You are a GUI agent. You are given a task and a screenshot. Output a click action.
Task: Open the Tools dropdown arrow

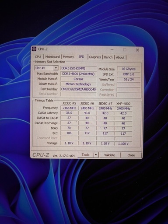(96, 155)
